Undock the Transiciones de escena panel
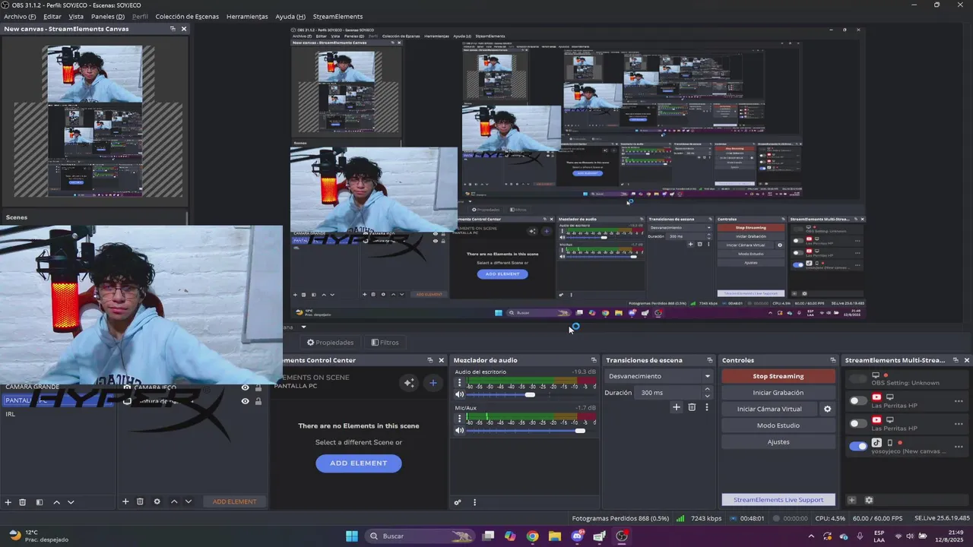This screenshot has width=973, height=547. click(x=710, y=360)
